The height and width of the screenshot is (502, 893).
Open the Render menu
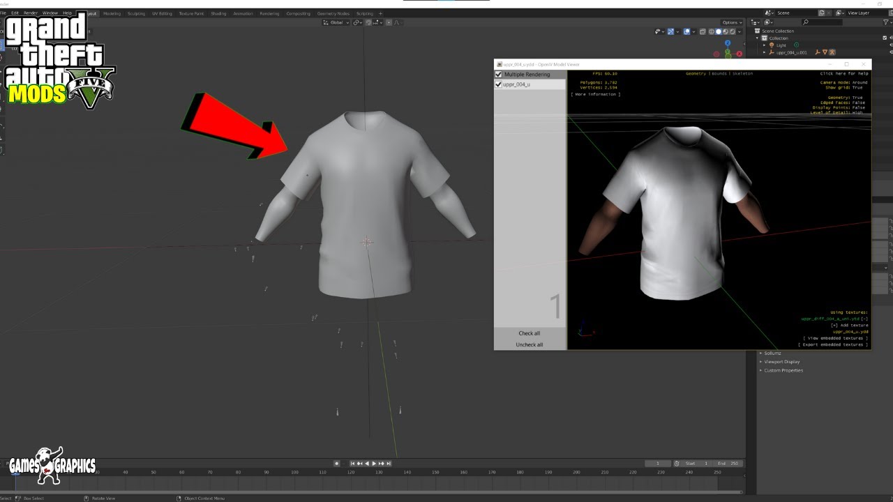click(31, 13)
